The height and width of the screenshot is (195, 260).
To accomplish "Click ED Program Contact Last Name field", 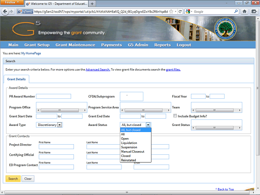I will click(104, 167).
